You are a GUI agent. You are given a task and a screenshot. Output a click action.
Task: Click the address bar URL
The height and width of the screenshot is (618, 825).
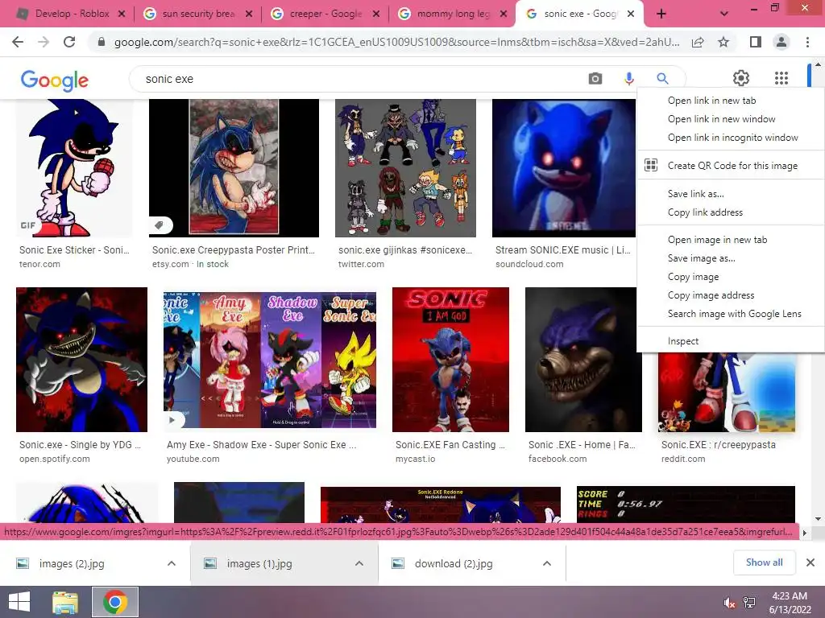(396, 42)
